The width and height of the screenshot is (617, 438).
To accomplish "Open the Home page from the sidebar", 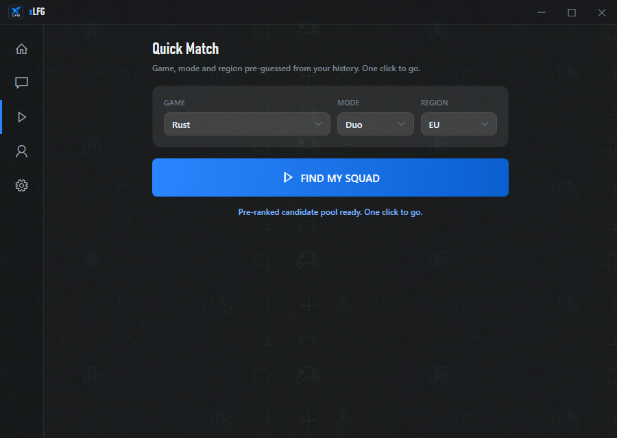I will (22, 49).
